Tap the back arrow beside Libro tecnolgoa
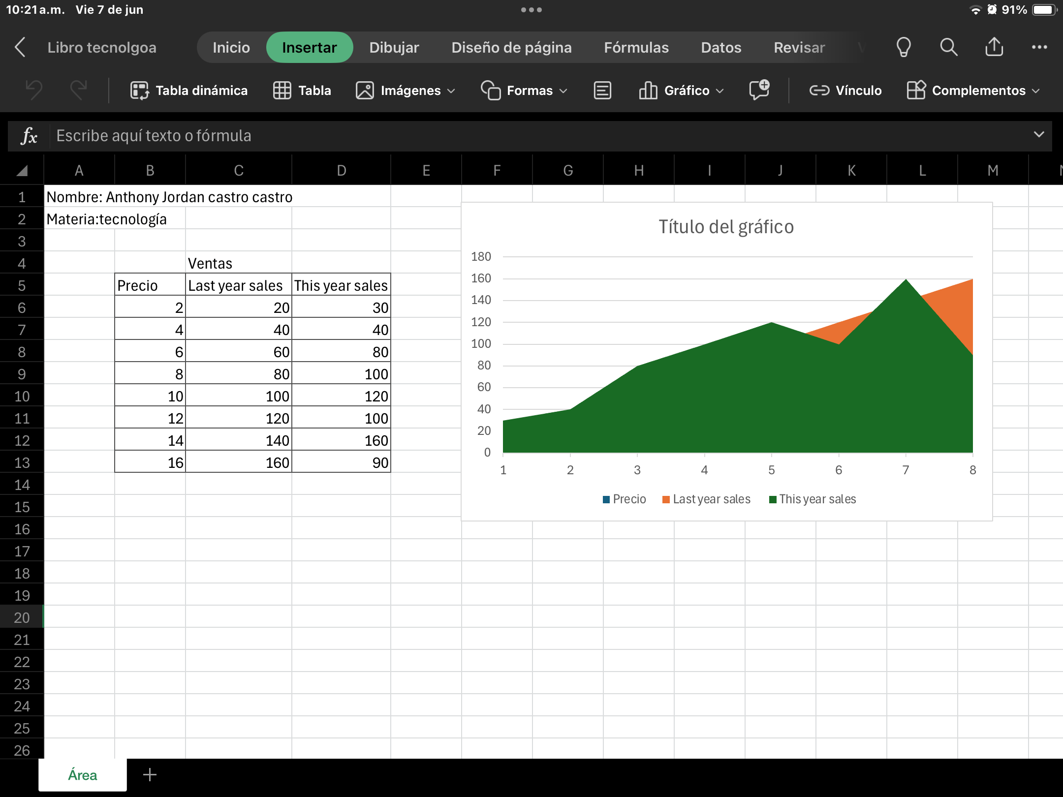 pos(20,47)
